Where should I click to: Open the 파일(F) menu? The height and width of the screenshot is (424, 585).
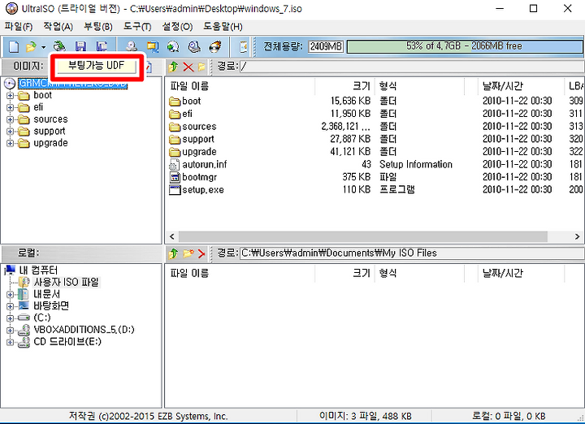[19, 27]
